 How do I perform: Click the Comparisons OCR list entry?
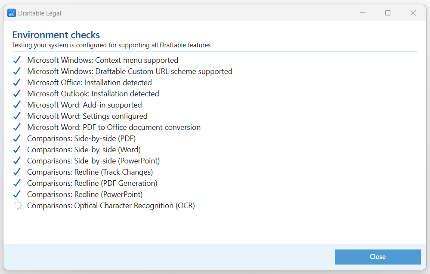pos(111,205)
